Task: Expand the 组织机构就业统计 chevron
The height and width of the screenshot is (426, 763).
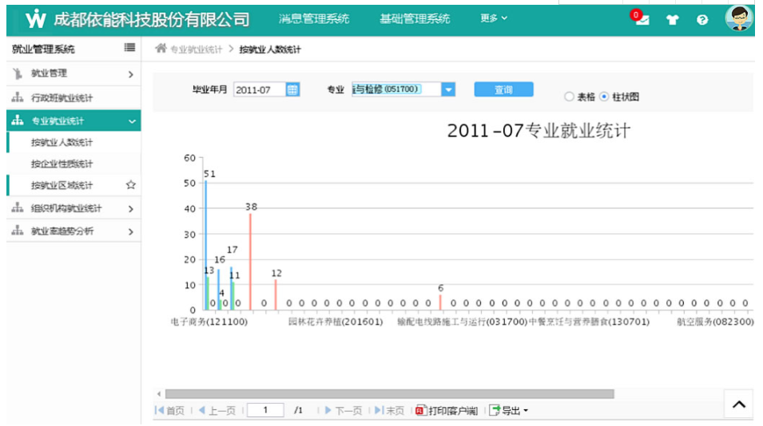Action: click(130, 209)
